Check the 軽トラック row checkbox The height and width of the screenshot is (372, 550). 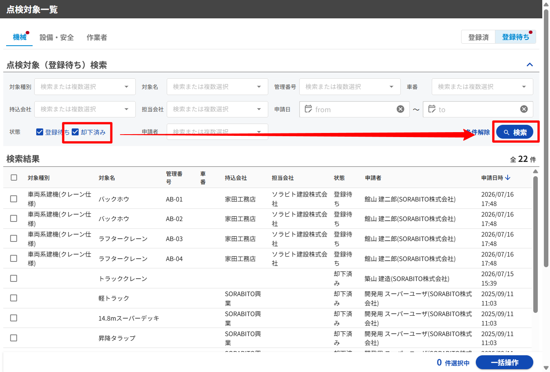point(13,298)
